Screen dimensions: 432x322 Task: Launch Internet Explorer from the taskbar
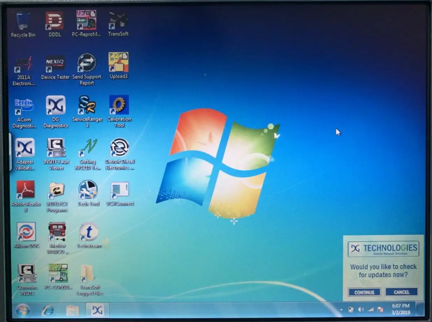pos(48,310)
